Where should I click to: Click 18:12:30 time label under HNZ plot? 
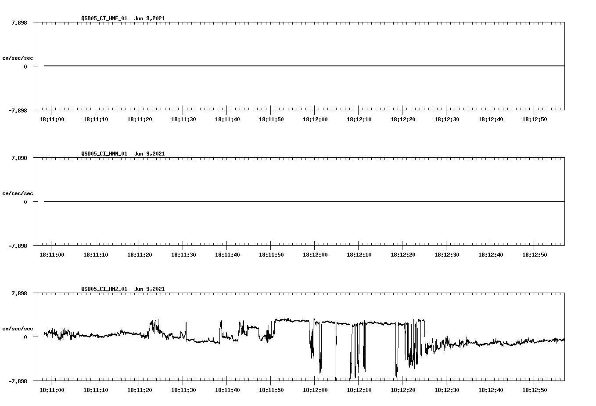(x=447, y=390)
